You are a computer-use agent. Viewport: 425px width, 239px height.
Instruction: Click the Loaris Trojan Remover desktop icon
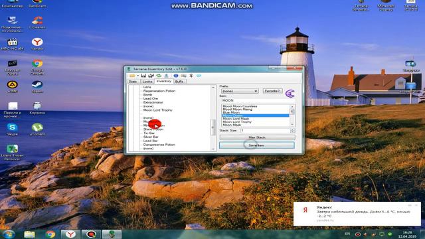tap(12, 152)
